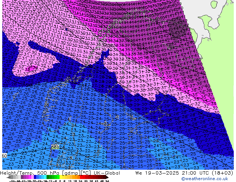Click the 'UK-Global' model name text
Viewport: 236px width, 182px height.
tap(107, 173)
